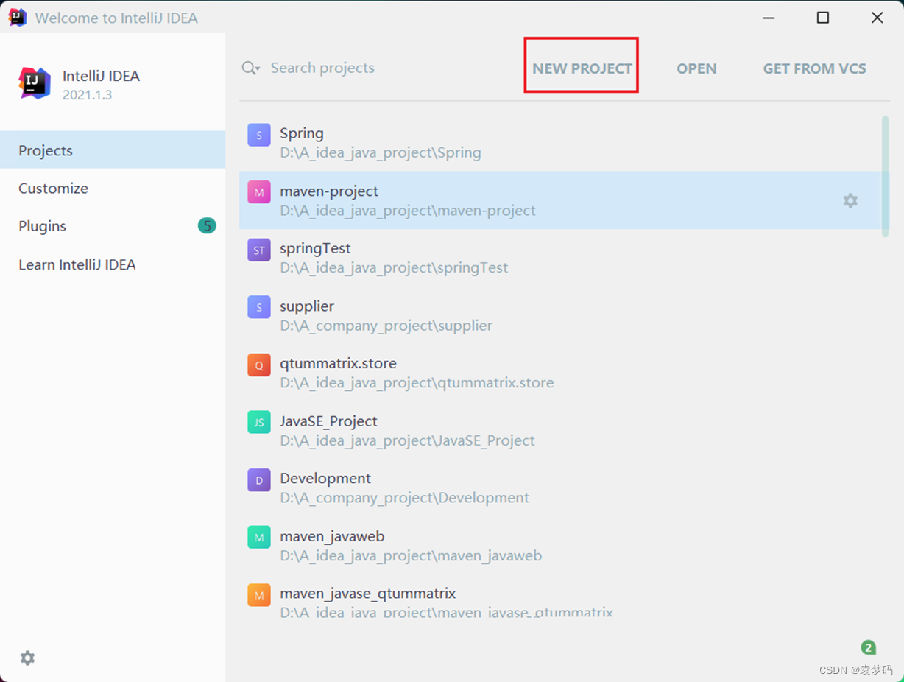The image size is (904, 682).
Task: Open the springTest project name
Action: point(315,248)
